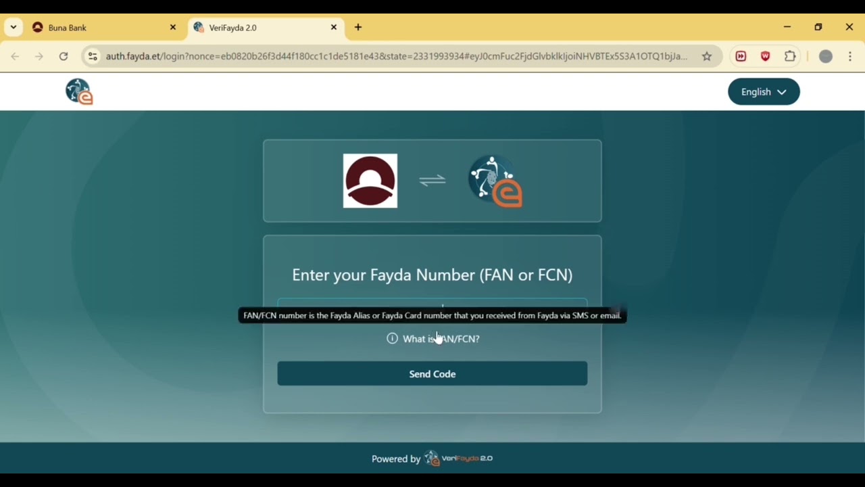View site information icon in address bar

[93, 57]
